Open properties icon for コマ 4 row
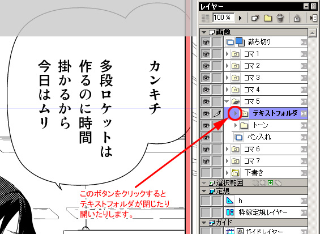The height and width of the screenshot is (234, 320). pyautogui.click(x=304, y=90)
